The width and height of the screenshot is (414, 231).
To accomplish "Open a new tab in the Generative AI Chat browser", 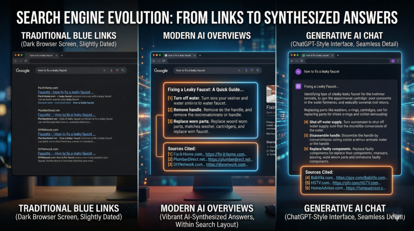I will point(338,55).
